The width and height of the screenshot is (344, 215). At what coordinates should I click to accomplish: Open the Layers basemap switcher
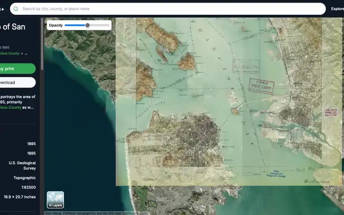coord(55,200)
